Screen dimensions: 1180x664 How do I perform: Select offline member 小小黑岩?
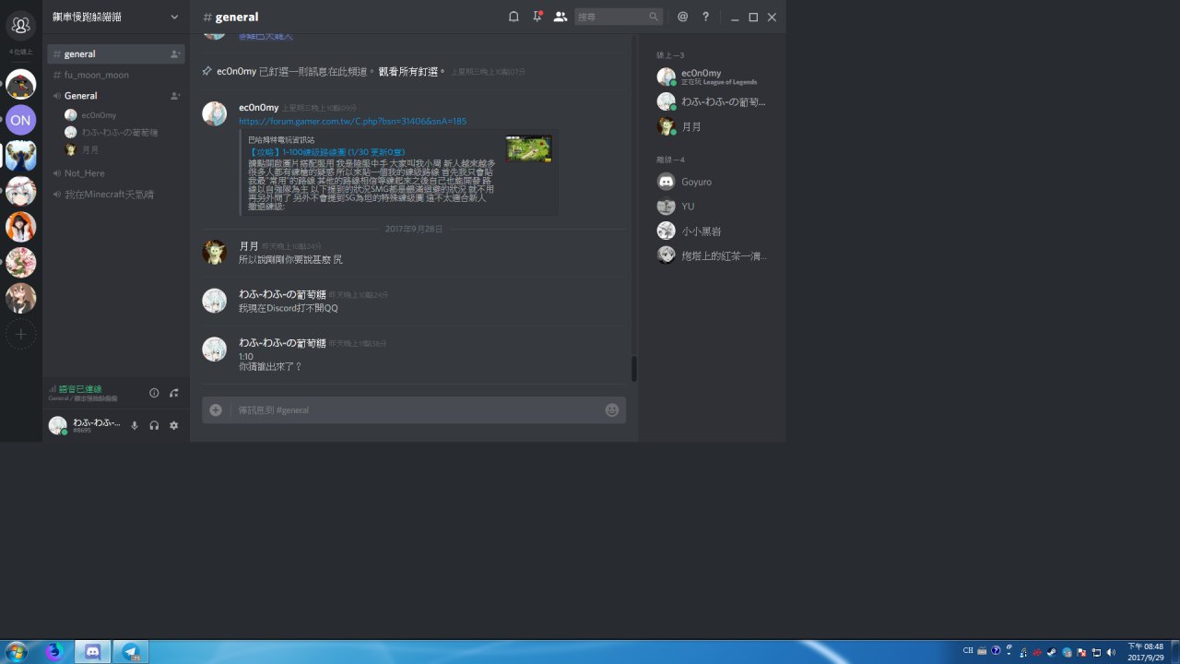click(x=712, y=231)
